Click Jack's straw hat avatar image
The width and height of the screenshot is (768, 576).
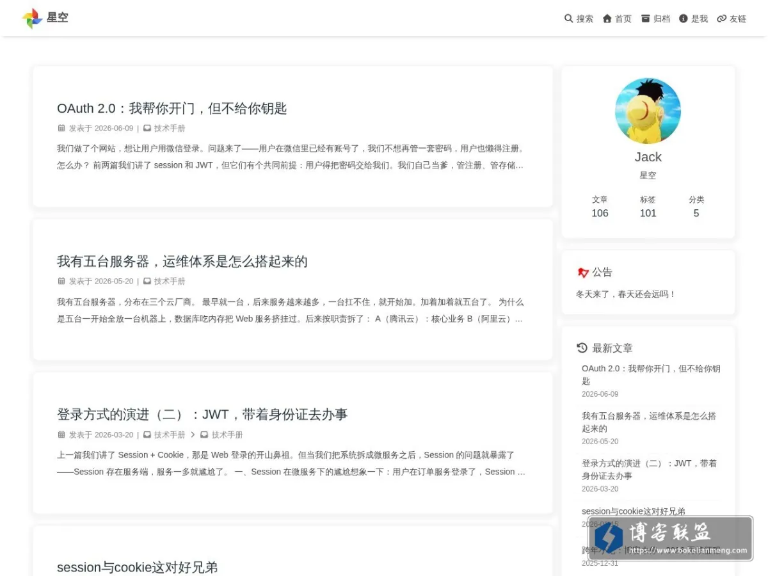(648, 111)
